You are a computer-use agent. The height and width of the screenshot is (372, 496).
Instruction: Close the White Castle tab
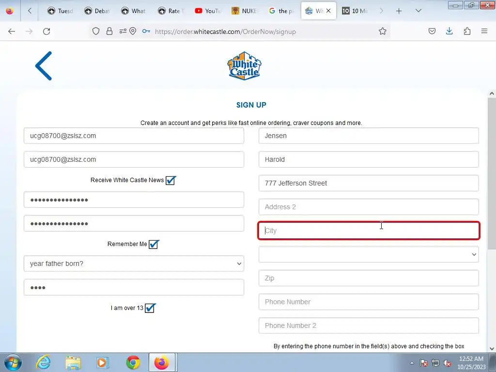(x=328, y=11)
